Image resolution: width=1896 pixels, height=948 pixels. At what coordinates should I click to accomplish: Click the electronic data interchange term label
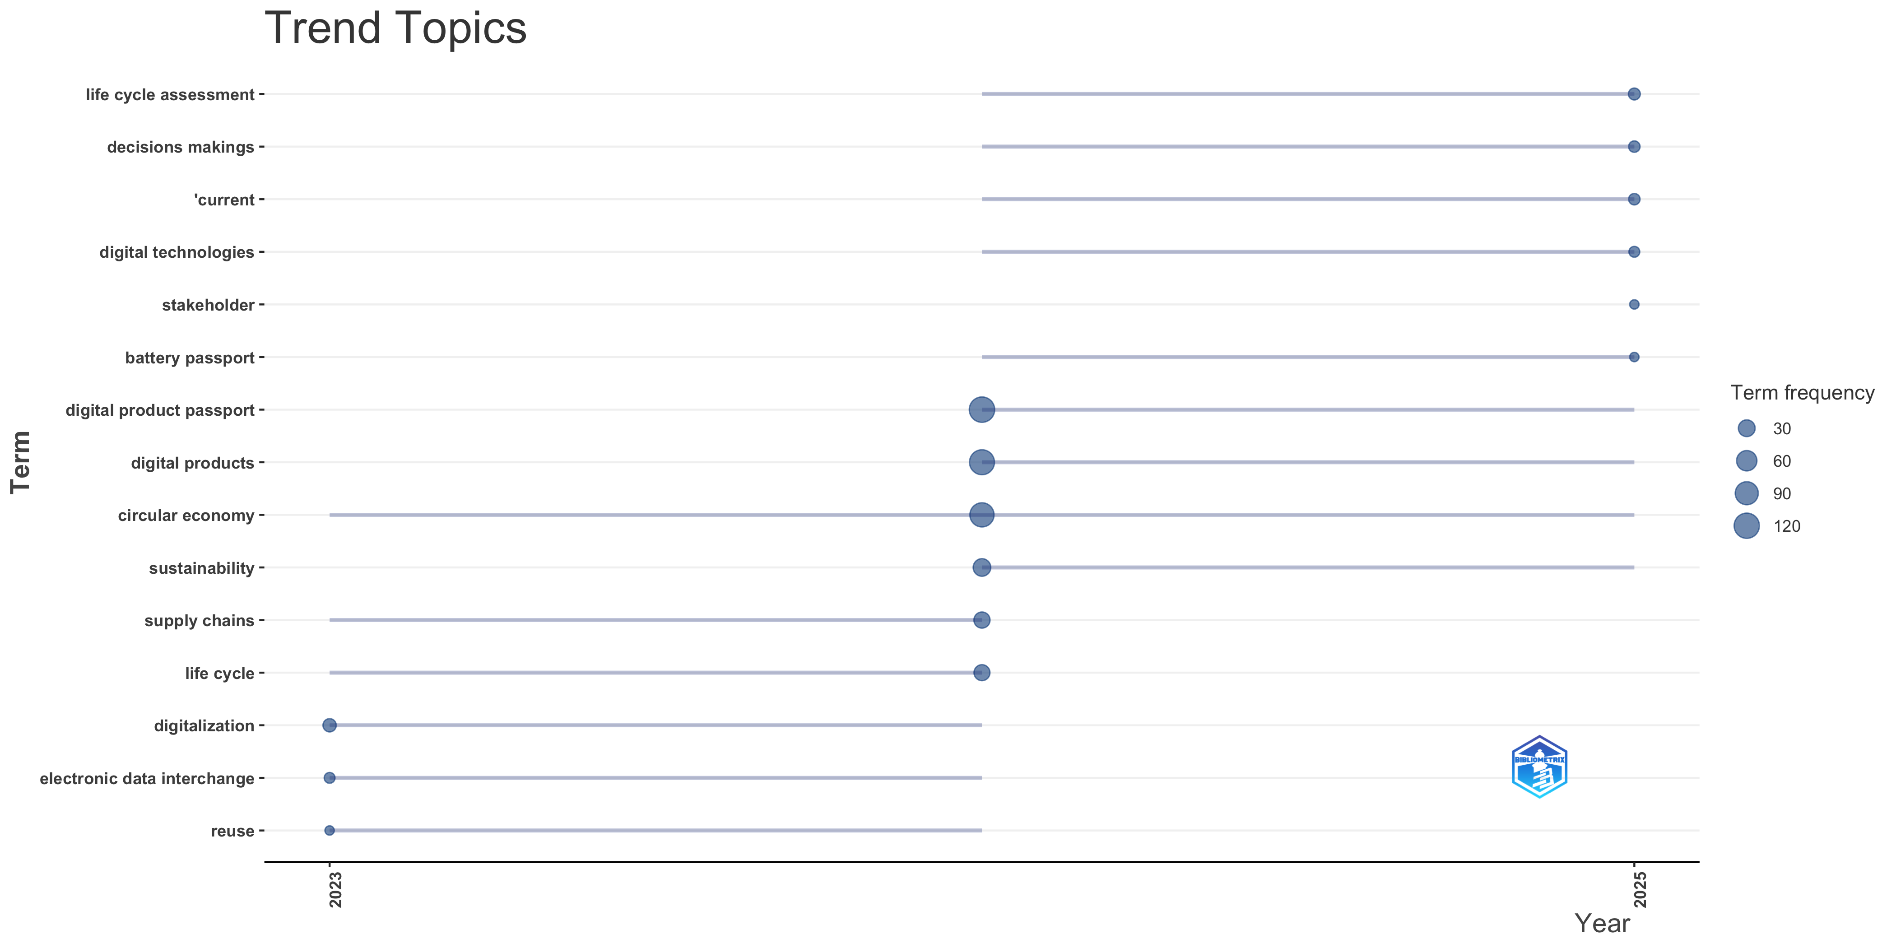(147, 779)
